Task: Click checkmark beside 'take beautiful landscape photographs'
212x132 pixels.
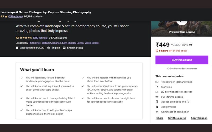Action: [x=22, y=78]
